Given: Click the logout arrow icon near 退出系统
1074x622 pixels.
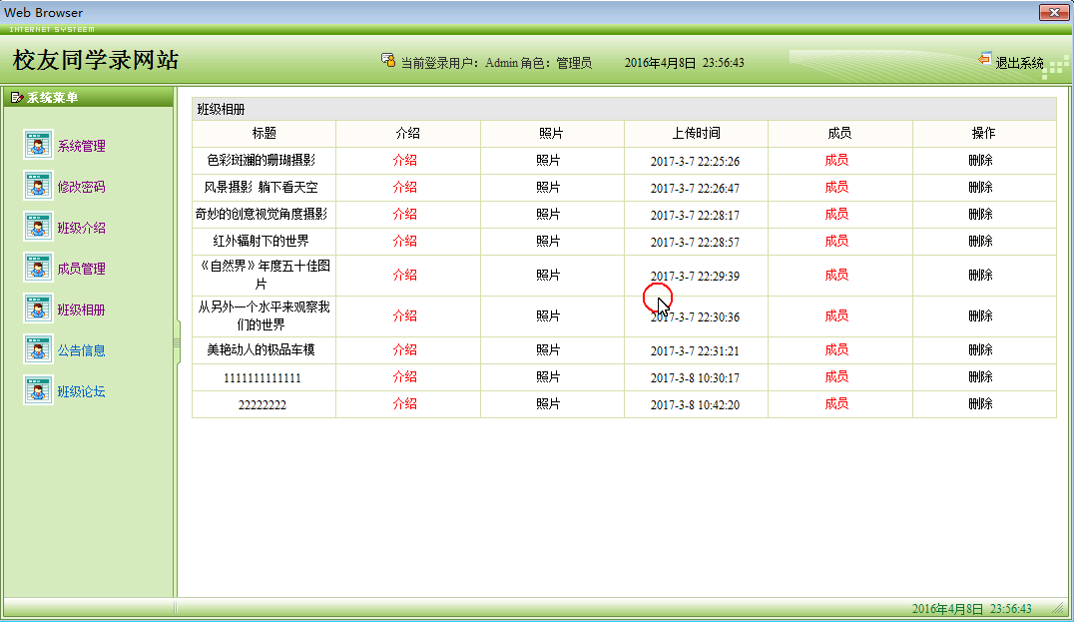Looking at the screenshot, I should point(984,60).
